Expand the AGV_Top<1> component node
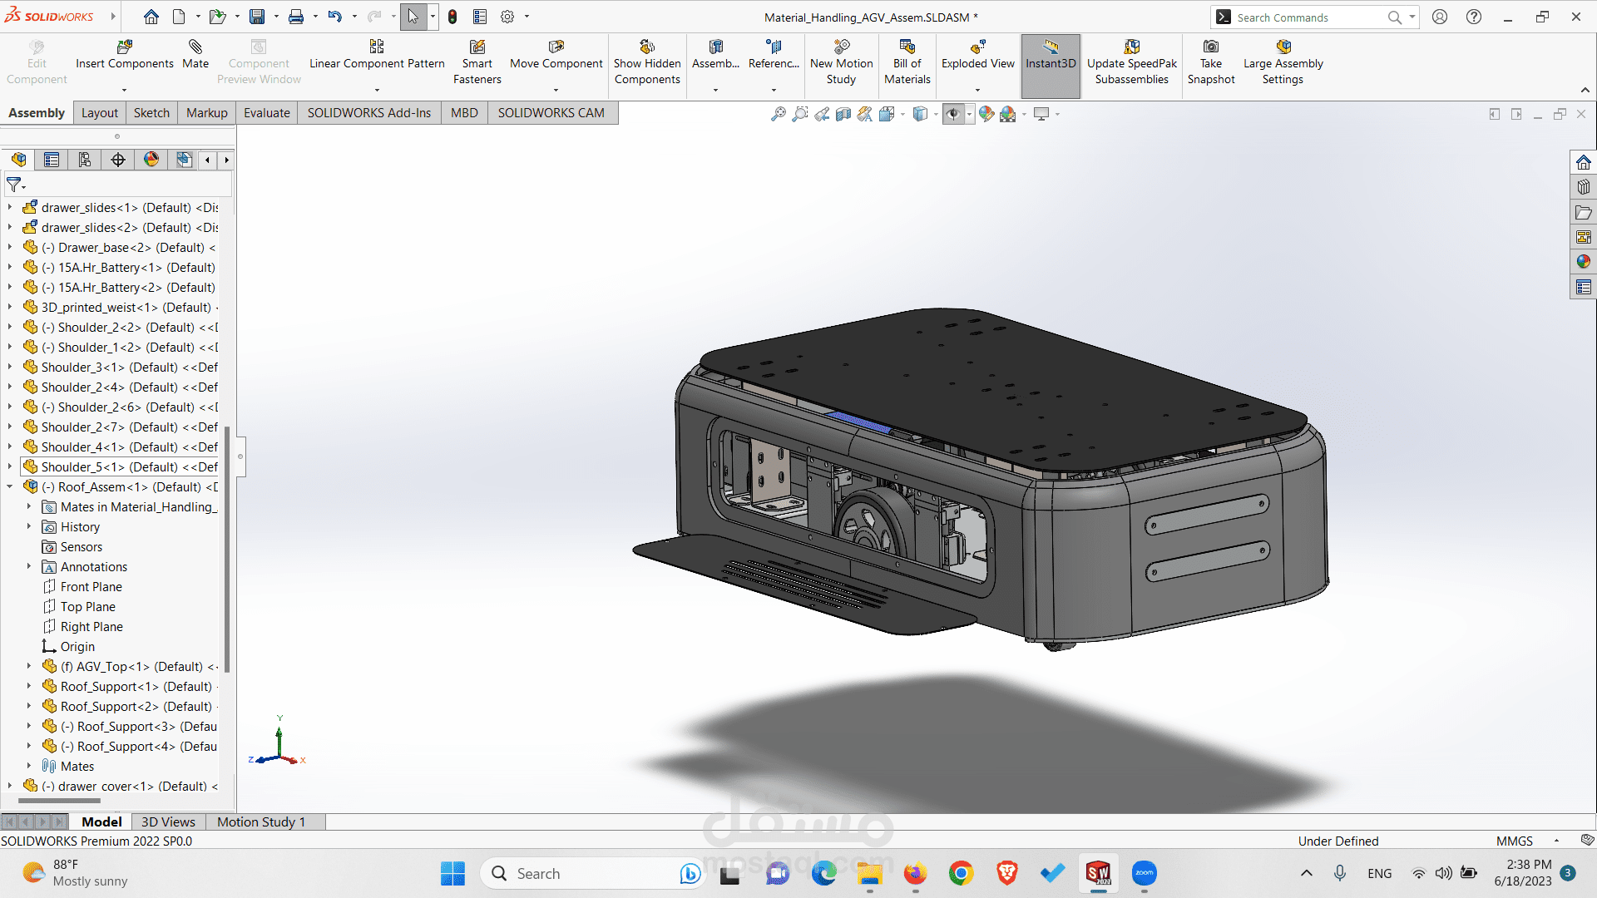1597x898 pixels. click(x=29, y=667)
